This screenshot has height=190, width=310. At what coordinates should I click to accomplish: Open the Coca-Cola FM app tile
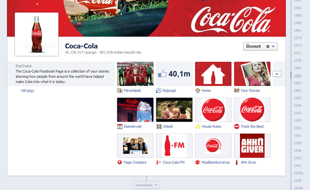tap(174, 146)
